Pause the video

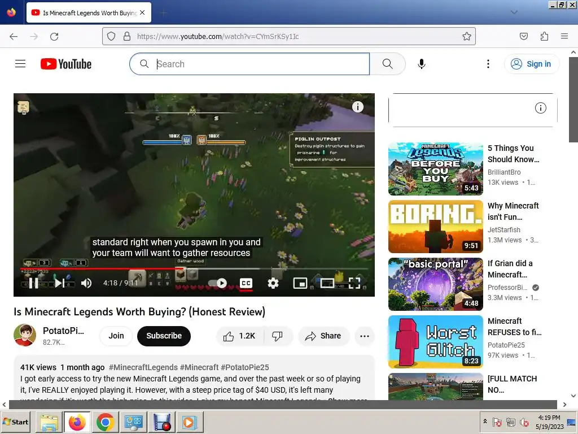pos(33,283)
